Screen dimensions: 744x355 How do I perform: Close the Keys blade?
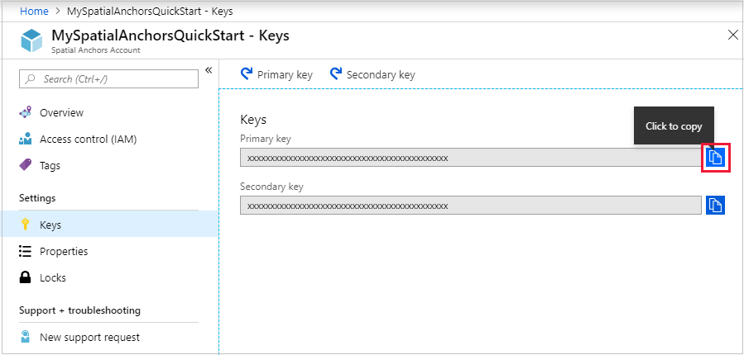732,35
